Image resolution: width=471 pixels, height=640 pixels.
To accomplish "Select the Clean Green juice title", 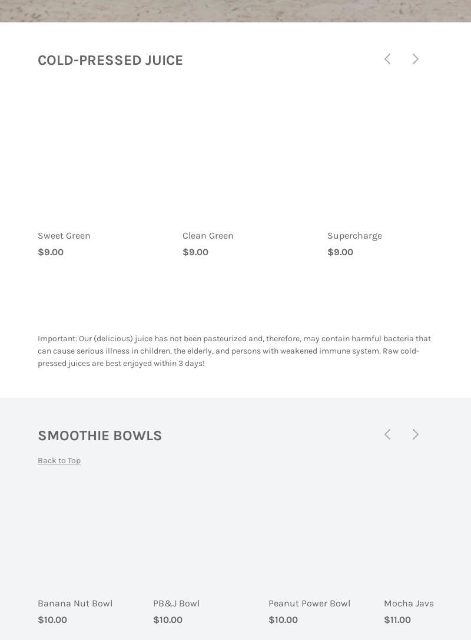I will (208, 236).
